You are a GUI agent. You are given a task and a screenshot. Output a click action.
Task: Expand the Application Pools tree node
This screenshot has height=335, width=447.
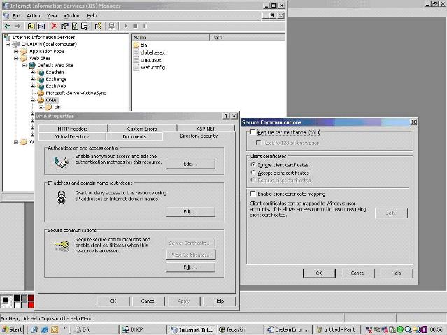click(15, 51)
